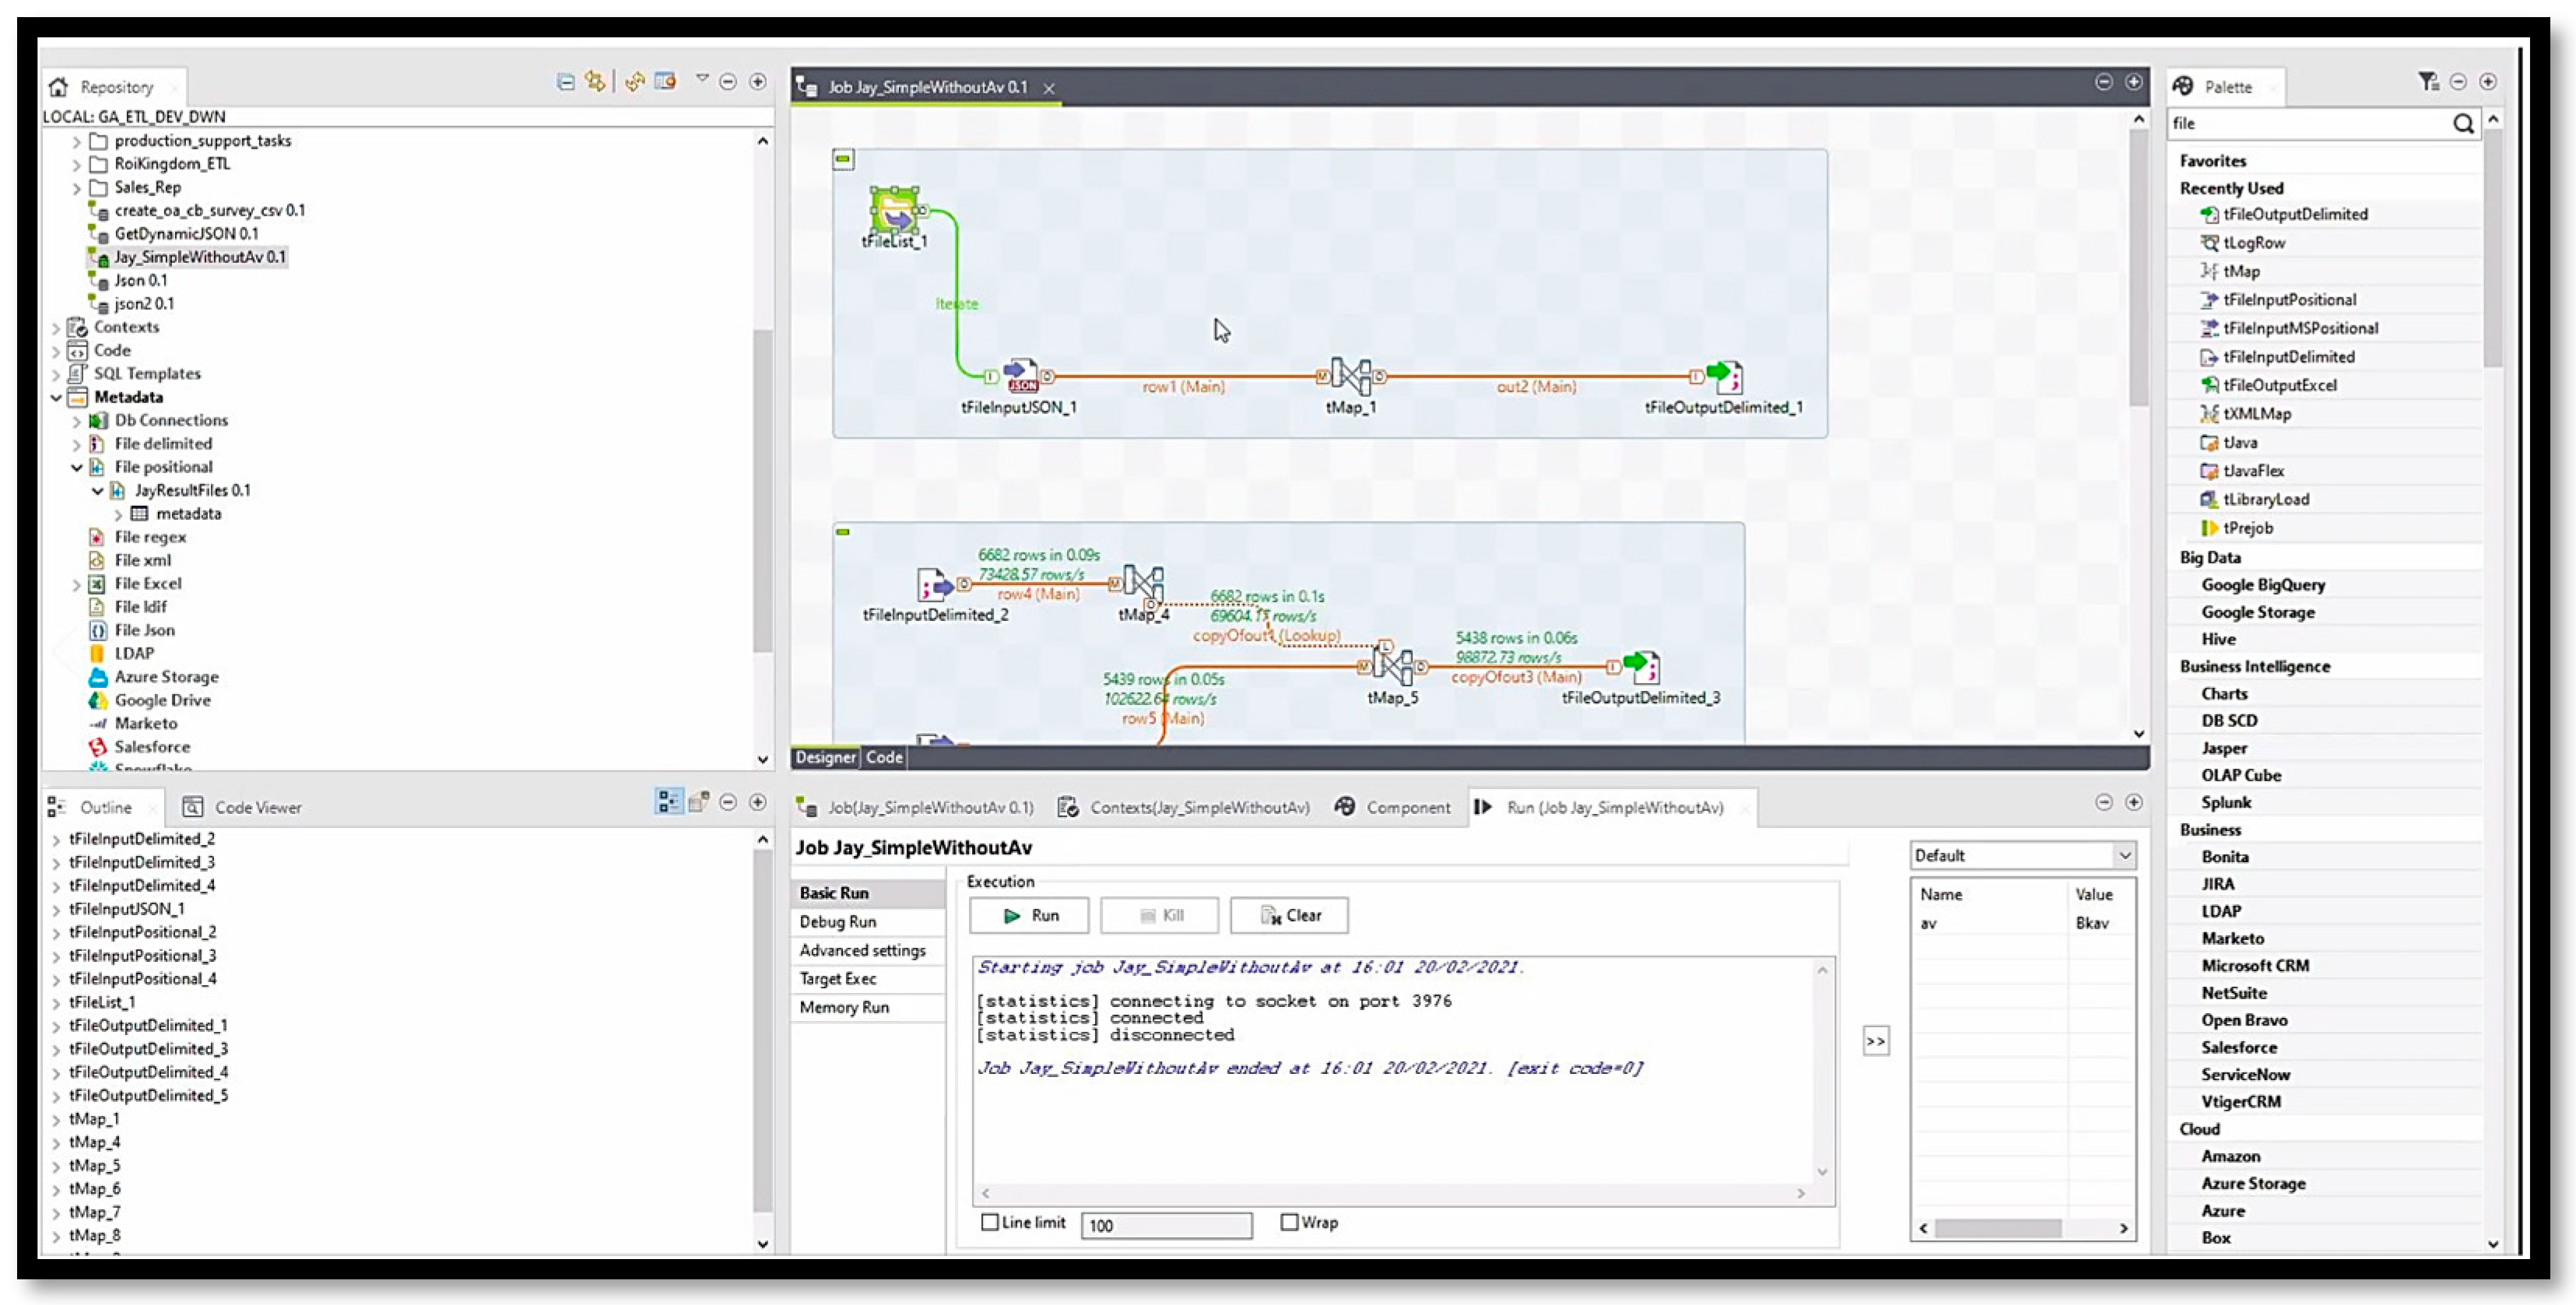
Task: Click the Palette search magnifier icon
Action: tap(2463, 124)
